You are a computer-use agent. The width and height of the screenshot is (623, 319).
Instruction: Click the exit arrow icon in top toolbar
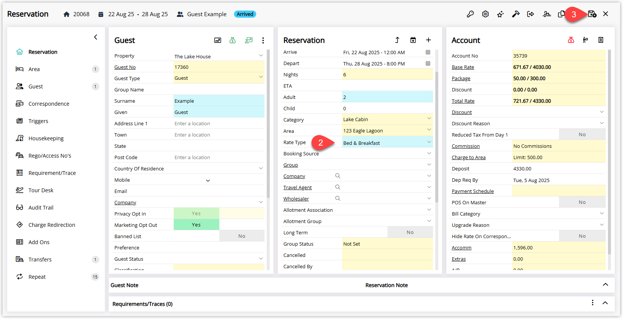[x=530, y=14]
